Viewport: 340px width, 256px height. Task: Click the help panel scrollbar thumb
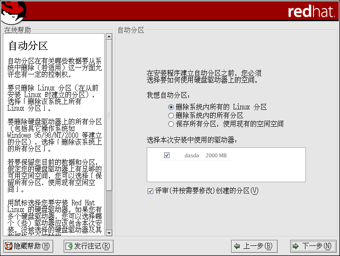click(x=109, y=115)
